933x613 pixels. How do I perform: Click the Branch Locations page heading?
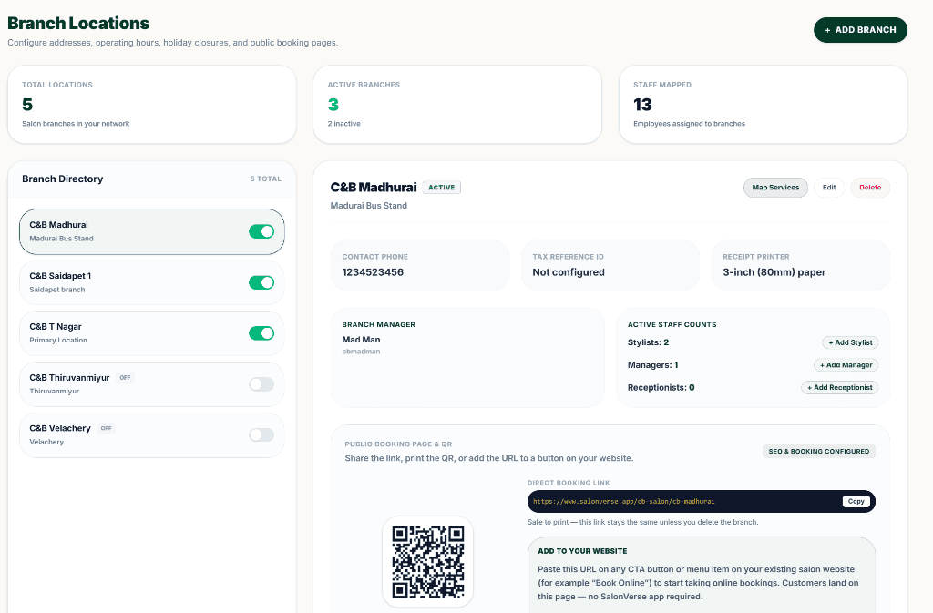pos(78,23)
